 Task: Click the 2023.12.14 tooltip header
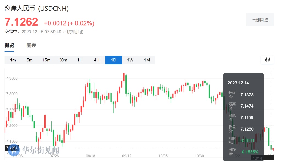(x=238, y=83)
